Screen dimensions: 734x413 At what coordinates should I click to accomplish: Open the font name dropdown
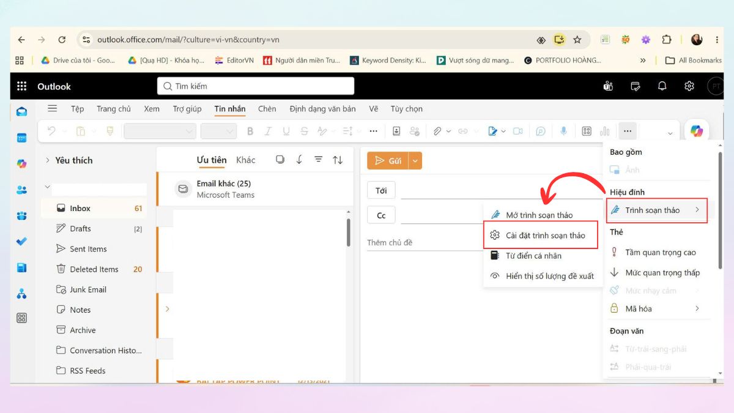[160, 131]
